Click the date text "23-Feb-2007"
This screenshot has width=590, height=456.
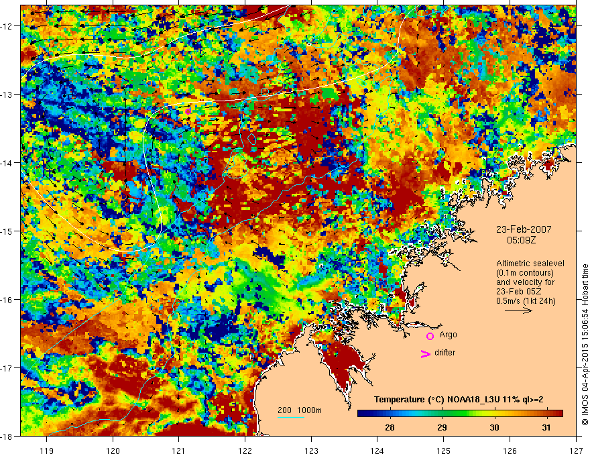pos(524,229)
